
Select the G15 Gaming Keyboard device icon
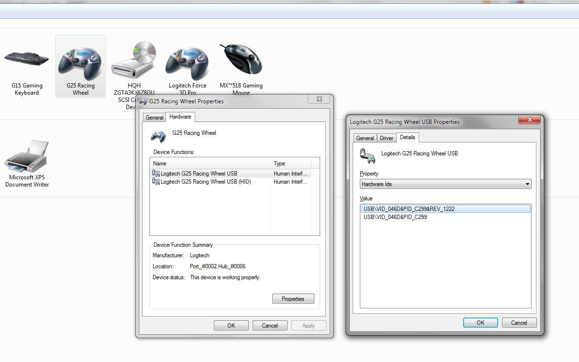pos(27,58)
